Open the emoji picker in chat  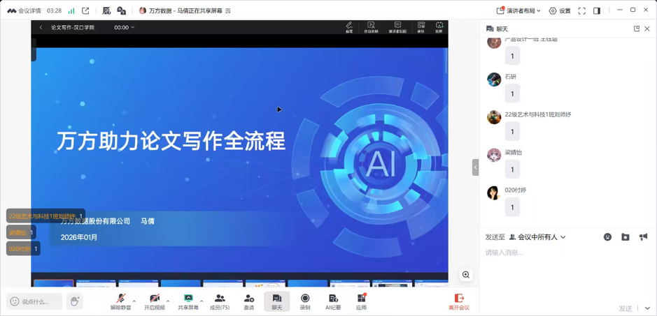click(x=607, y=237)
